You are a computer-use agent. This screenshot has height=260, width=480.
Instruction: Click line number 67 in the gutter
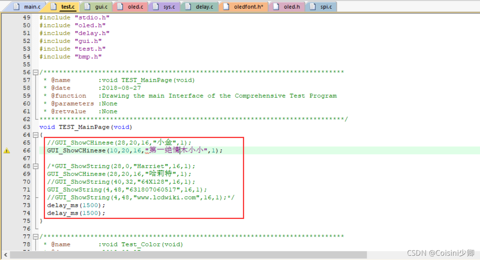tap(26, 158)
